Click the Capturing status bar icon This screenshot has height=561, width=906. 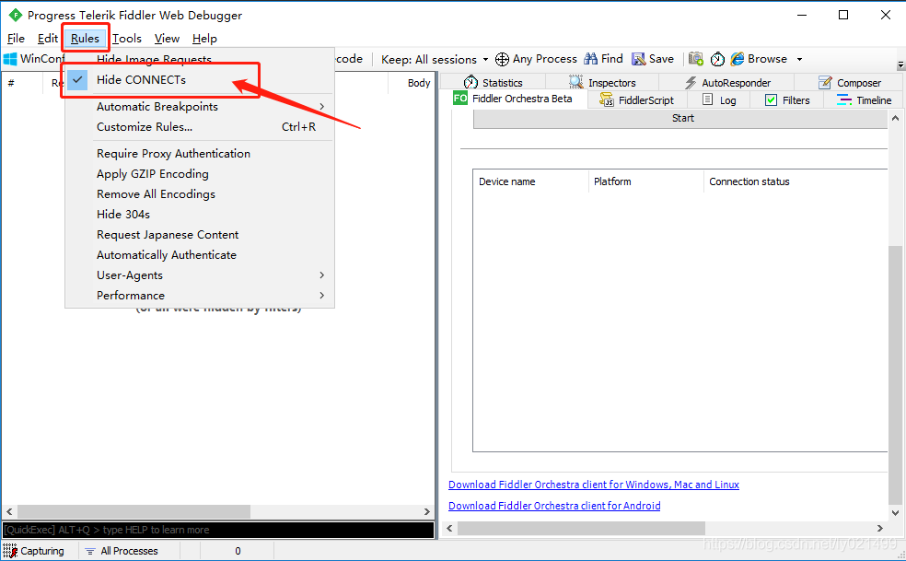point(10,551)
